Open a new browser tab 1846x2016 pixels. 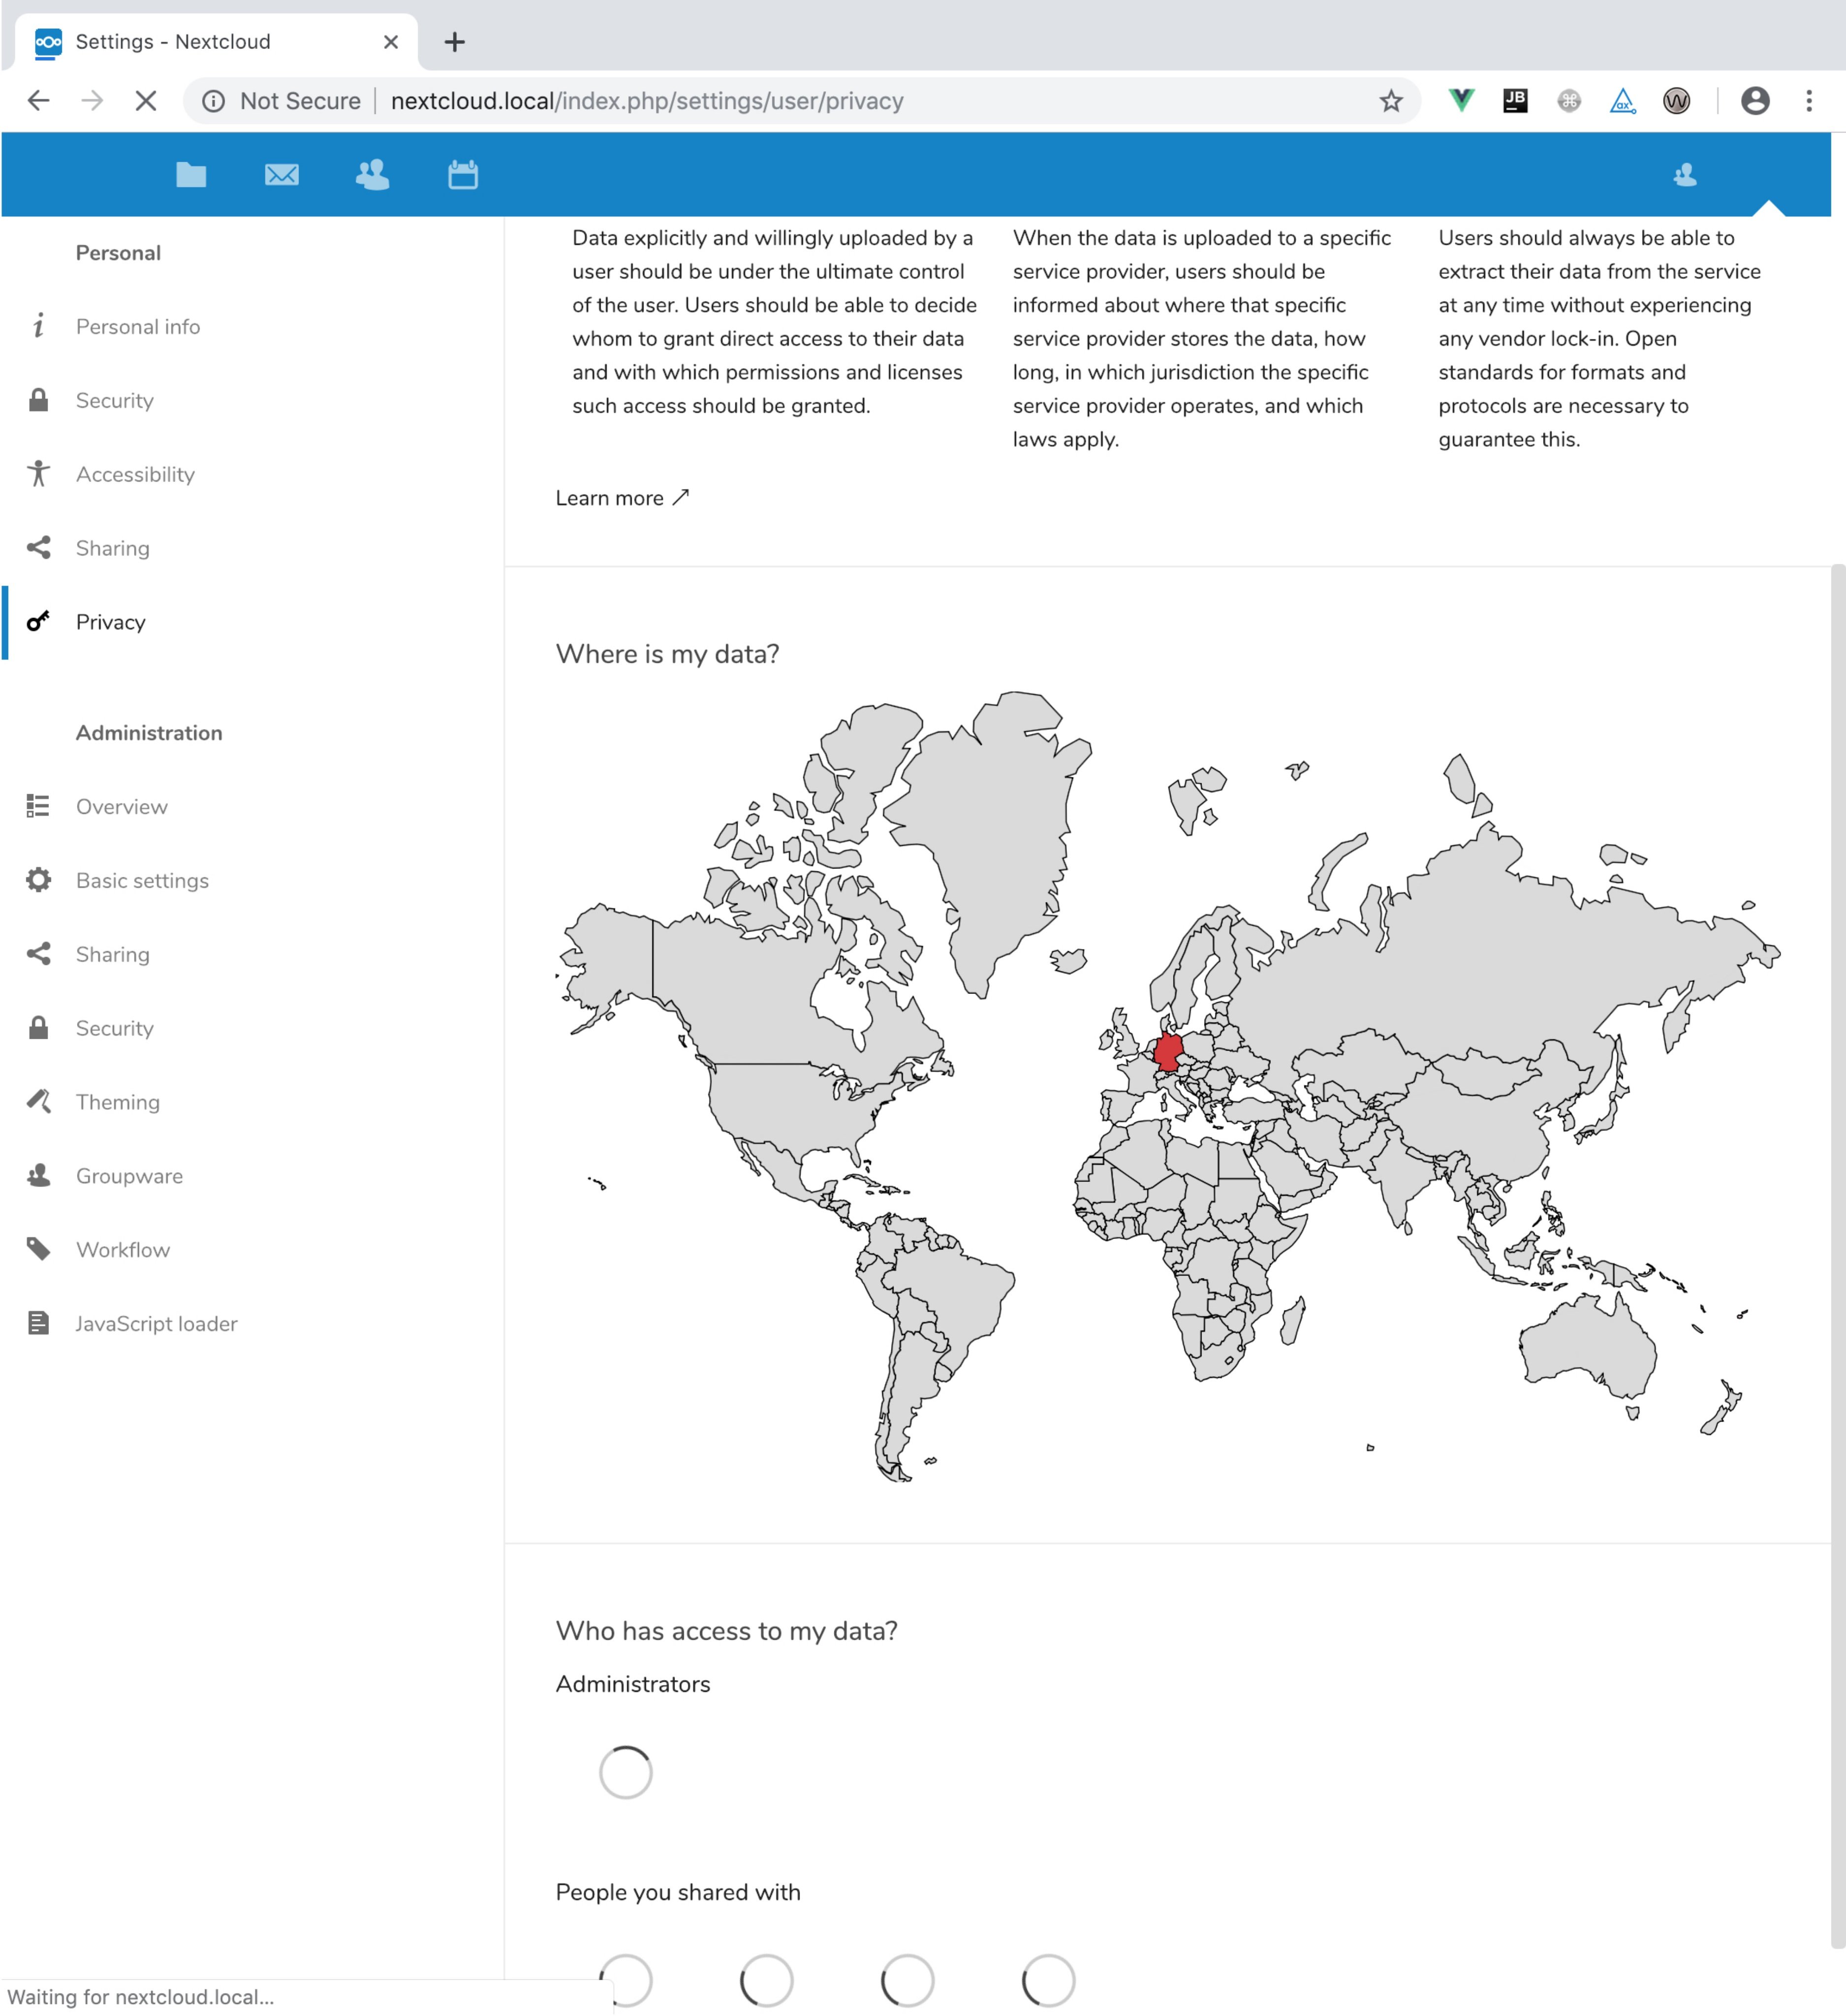(x=455, y=42)
